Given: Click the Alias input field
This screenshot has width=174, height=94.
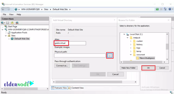Looking at the screenshot, I should pyautogui.click(x=70, y=43).
